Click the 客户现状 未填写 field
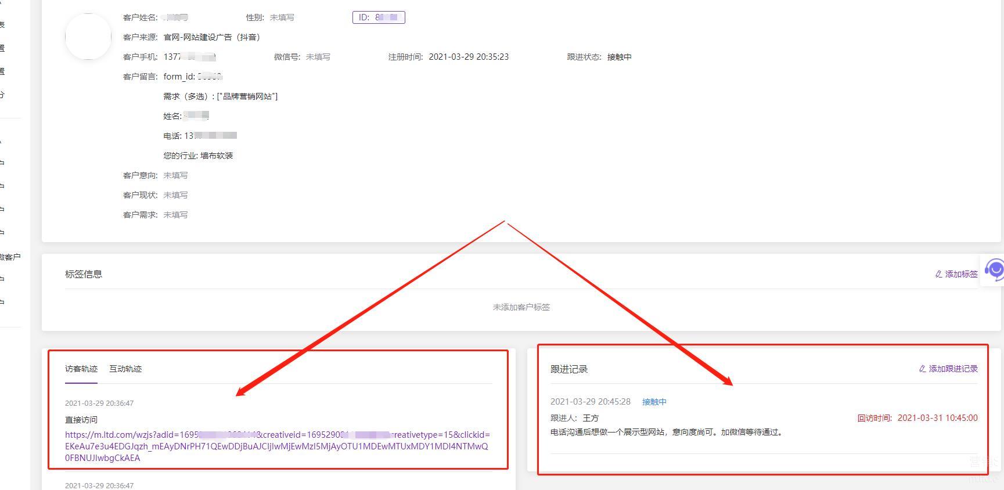Viewport: 1004px width, 490px height. pos(175,195)
